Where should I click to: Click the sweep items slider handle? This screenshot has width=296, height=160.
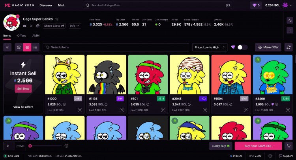pyautogui.click(x=30, y=146)
